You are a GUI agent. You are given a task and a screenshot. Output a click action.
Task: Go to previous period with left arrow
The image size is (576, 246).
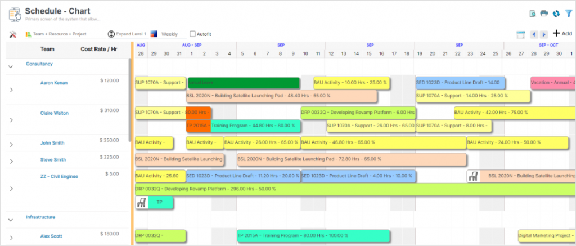pyautogui.click(x=534, y=34)
